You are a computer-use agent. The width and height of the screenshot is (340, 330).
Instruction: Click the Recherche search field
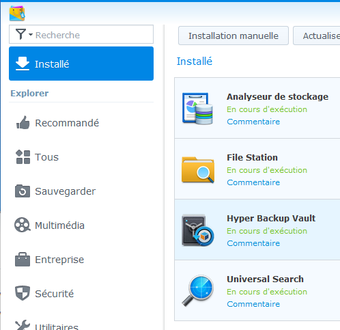click(x=81, y=34)
